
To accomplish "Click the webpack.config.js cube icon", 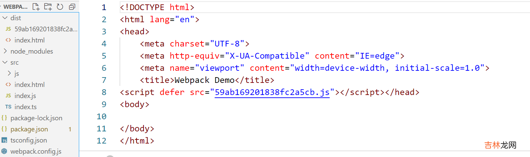I will point(4,151).
